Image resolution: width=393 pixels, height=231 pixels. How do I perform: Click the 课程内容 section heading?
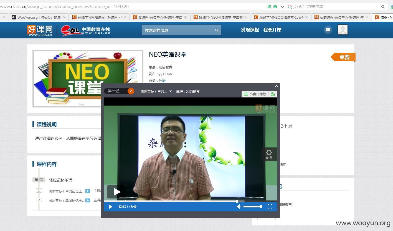[47, 164]
